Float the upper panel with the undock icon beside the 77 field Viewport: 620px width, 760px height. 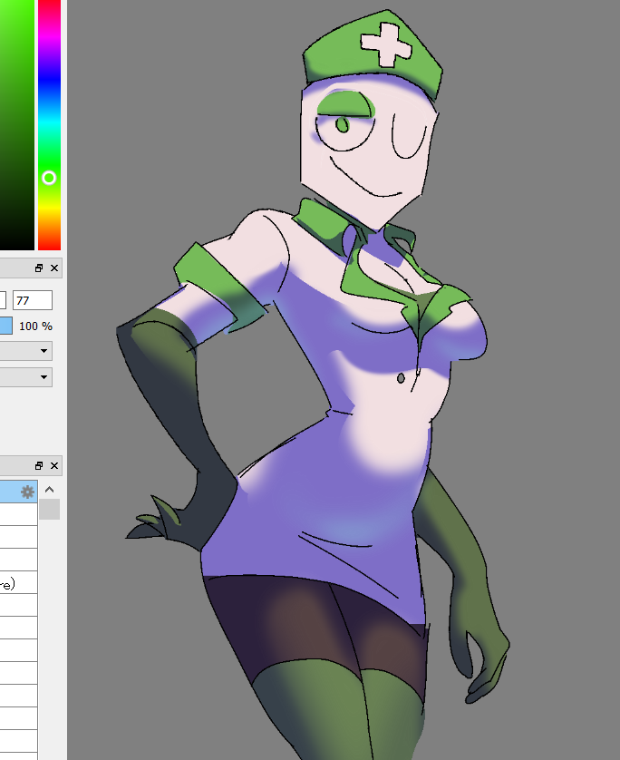[x=39, y=268]
